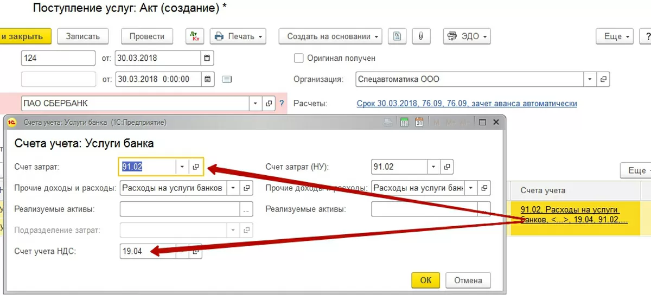Click the empty incoming number field
This screenshot has width=651, height=300.
59,79
